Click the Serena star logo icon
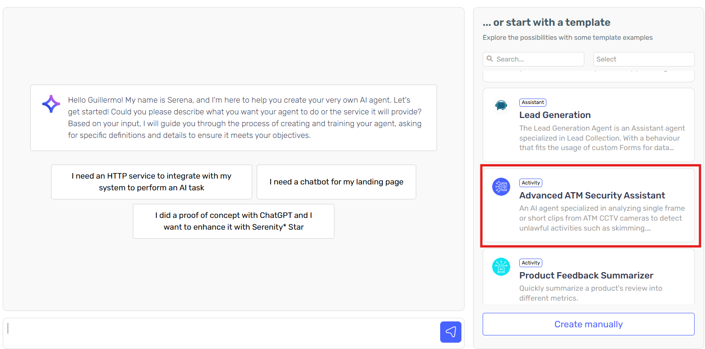 (51, 104)
